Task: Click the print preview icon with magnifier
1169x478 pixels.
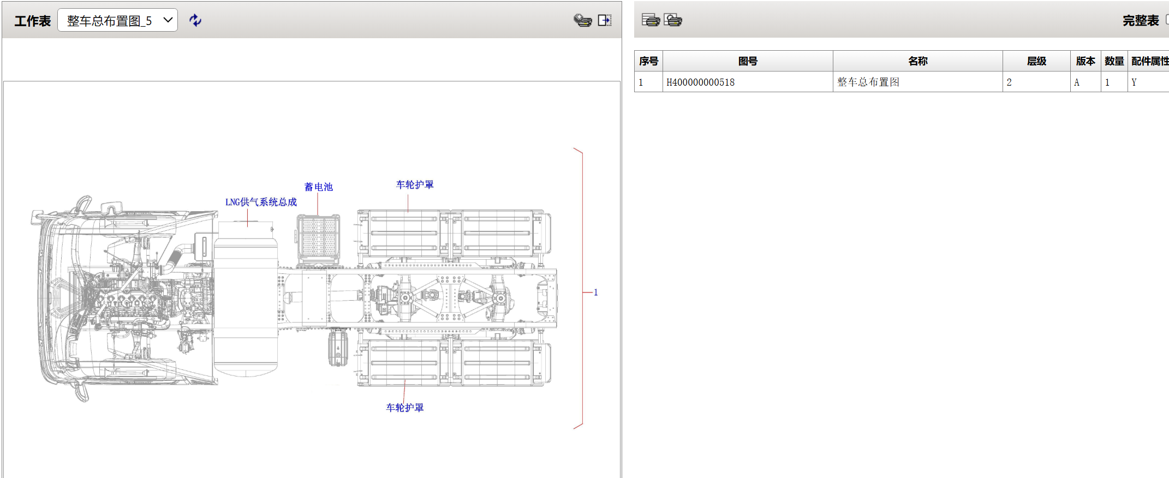Action: tap(672, 20)
